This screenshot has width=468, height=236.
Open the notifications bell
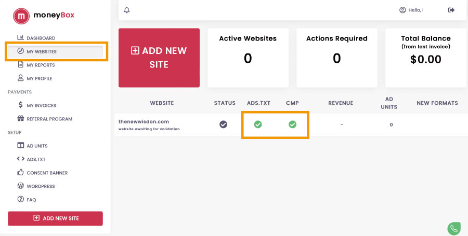coord(127,10)
